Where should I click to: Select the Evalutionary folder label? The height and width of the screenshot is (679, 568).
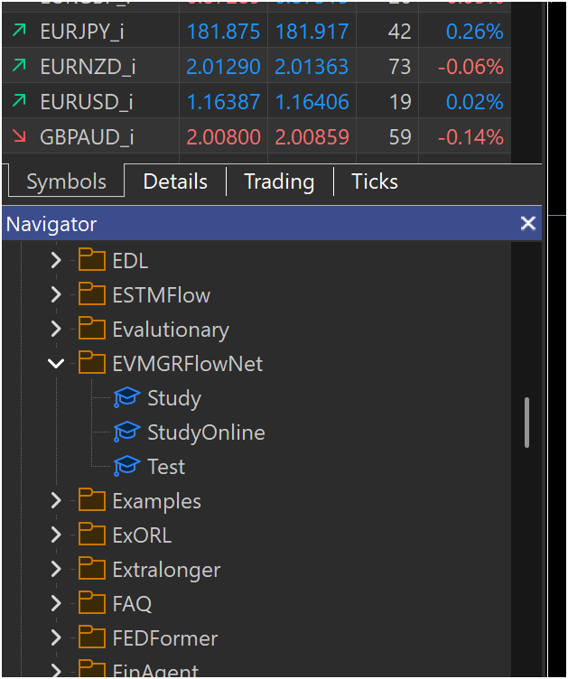click(171, 330)
